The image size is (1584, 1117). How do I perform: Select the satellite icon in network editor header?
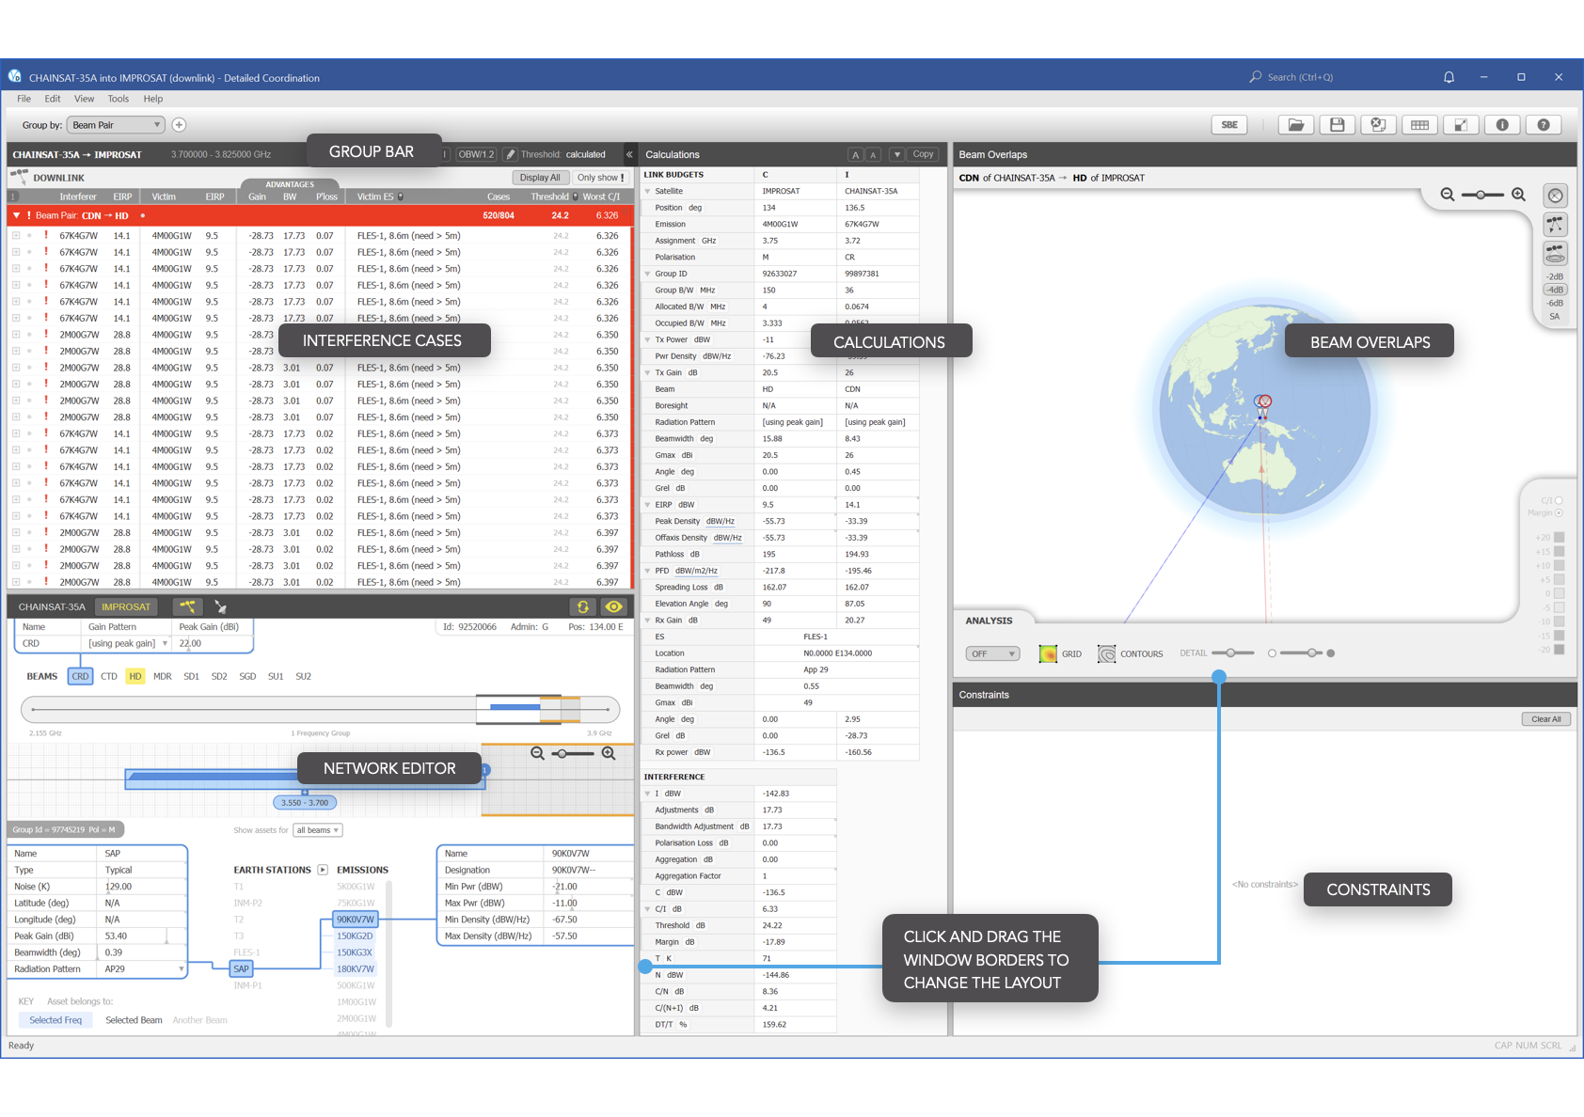pos(188,606)
